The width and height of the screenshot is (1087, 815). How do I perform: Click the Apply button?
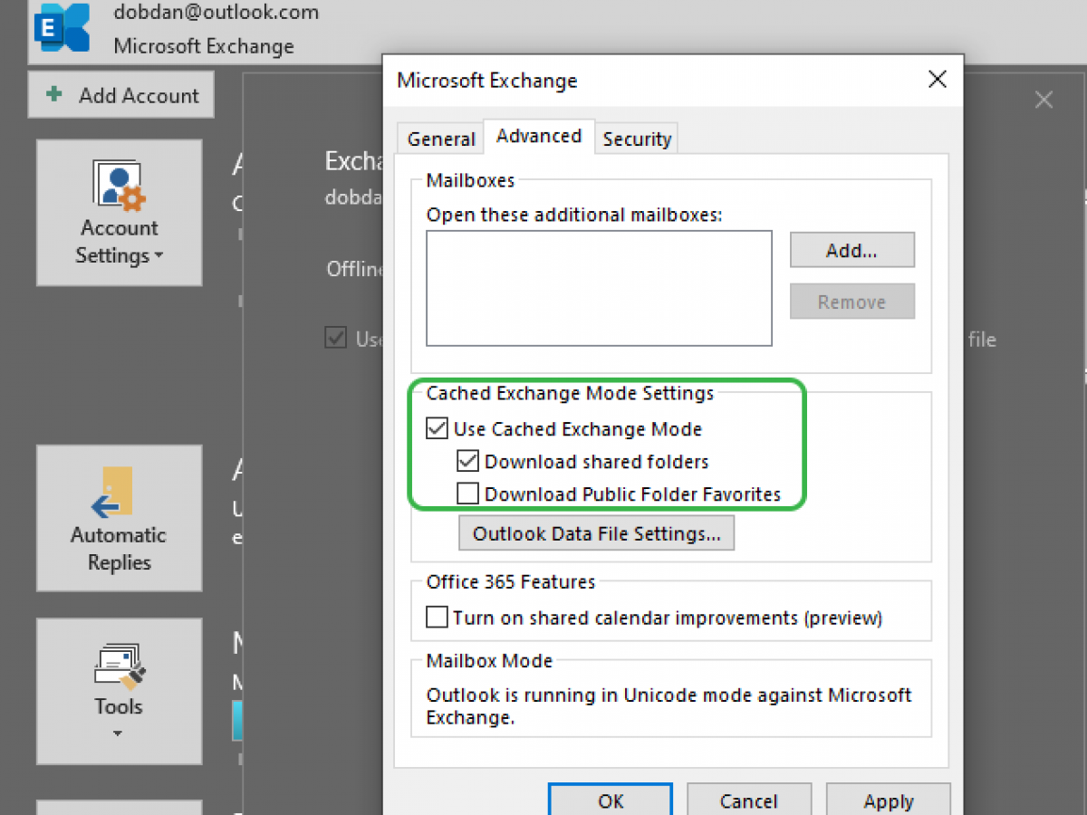click(x=888, y=800)
